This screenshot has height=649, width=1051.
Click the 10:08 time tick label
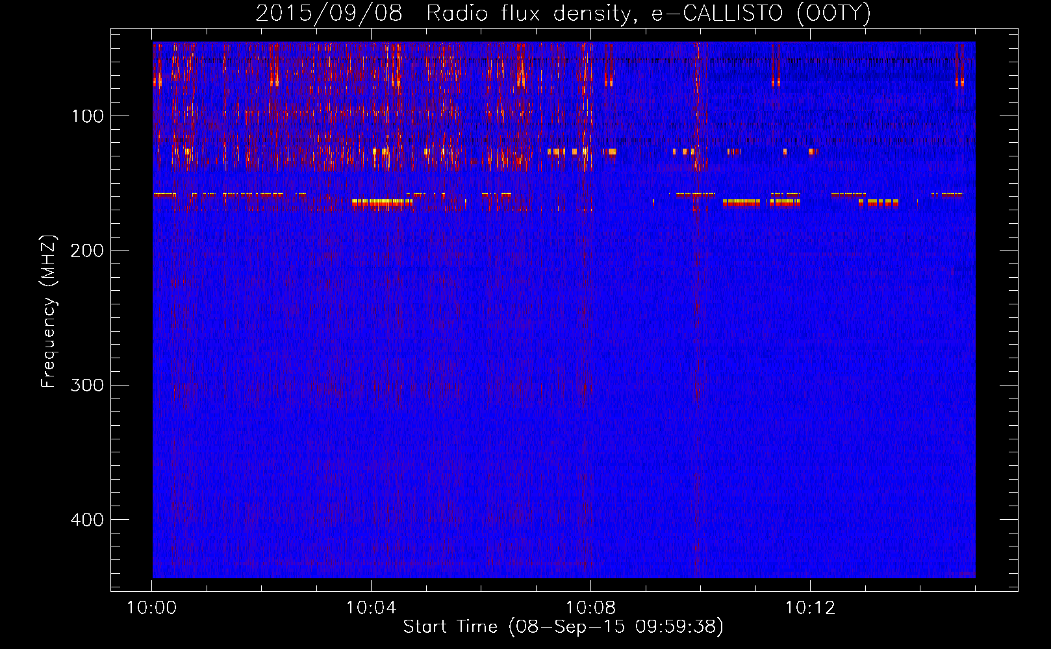pos(590,607)
